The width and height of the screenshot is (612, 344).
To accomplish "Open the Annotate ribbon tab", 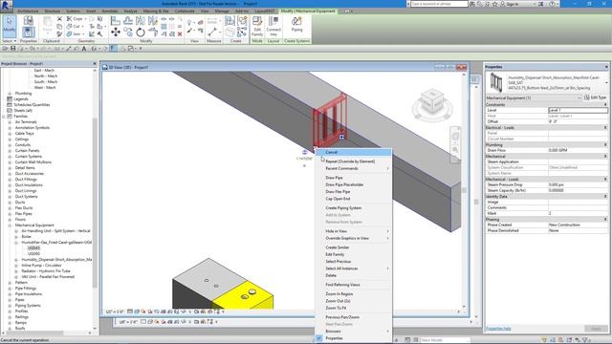I will pyautogui.click(x=110, y=11).
